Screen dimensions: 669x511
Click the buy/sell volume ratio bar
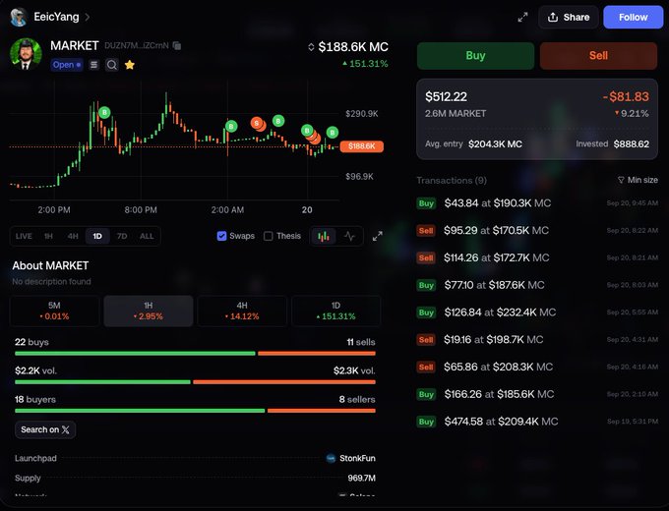[195, 382]
